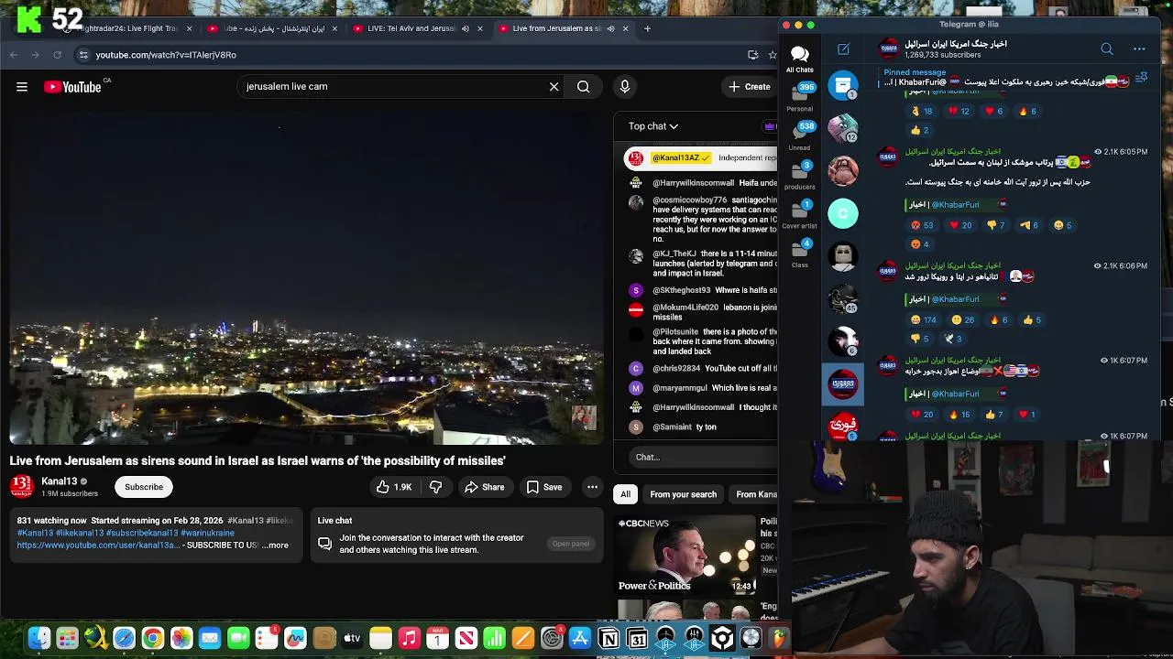The width and height of the screenshot is (1173, 659).
Task: Start voice search with the microphone icon
Action: point(625,86)
